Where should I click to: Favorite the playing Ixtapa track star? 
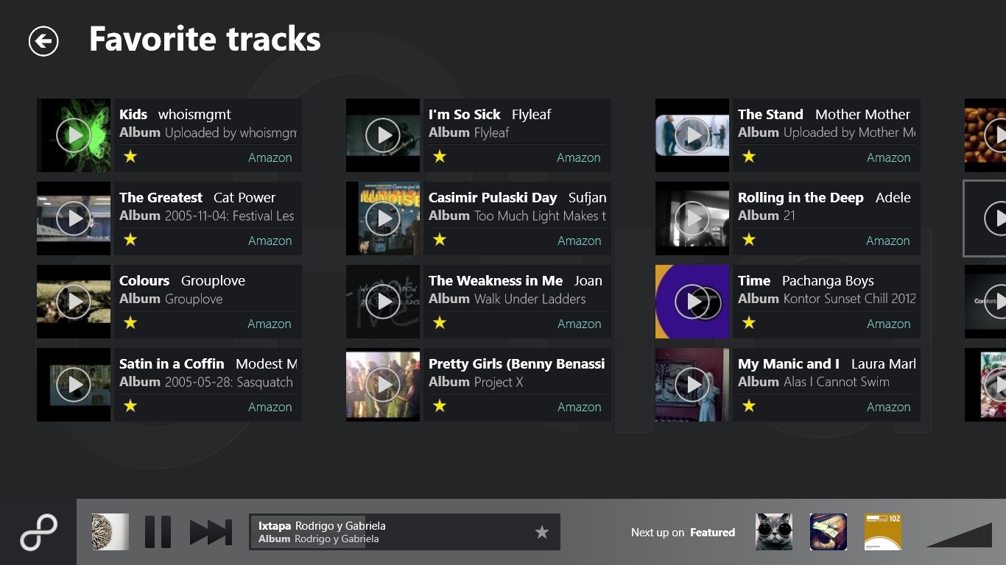click(542, 532)
